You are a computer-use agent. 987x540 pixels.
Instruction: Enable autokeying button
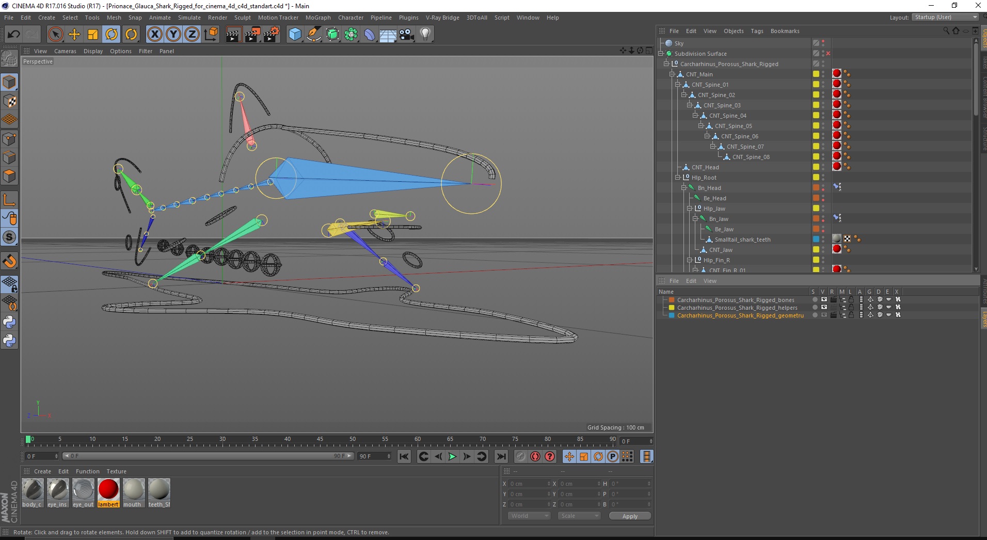point(535,456)
